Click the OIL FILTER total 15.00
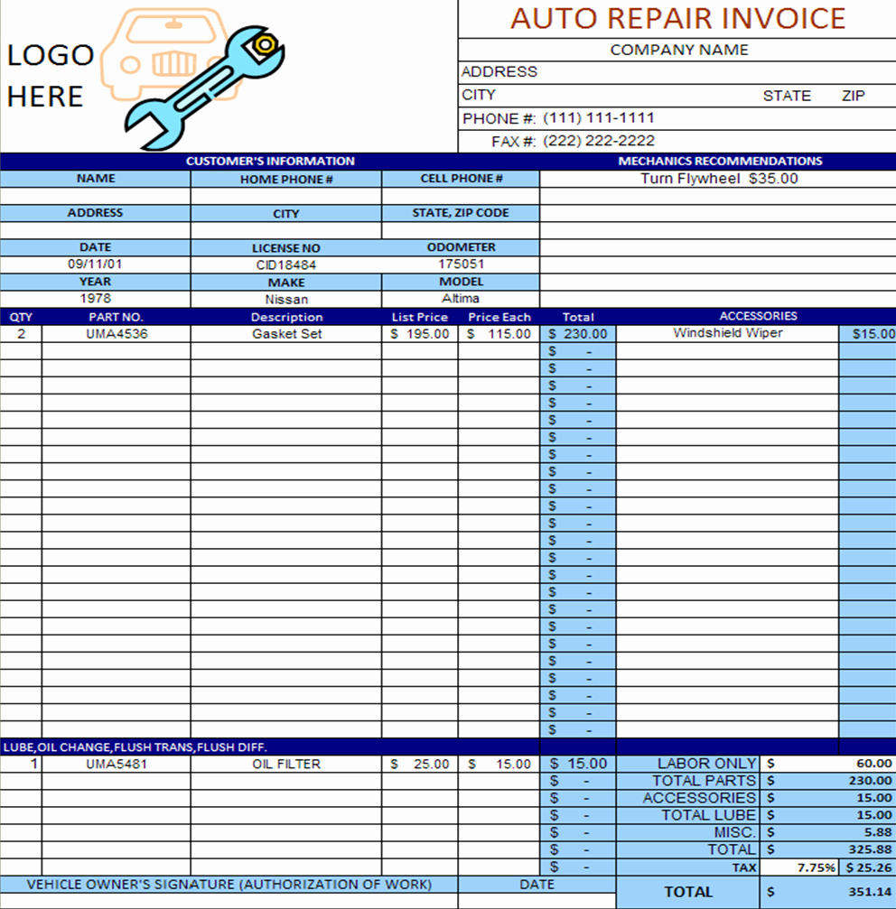 click(x=578, y=764)
